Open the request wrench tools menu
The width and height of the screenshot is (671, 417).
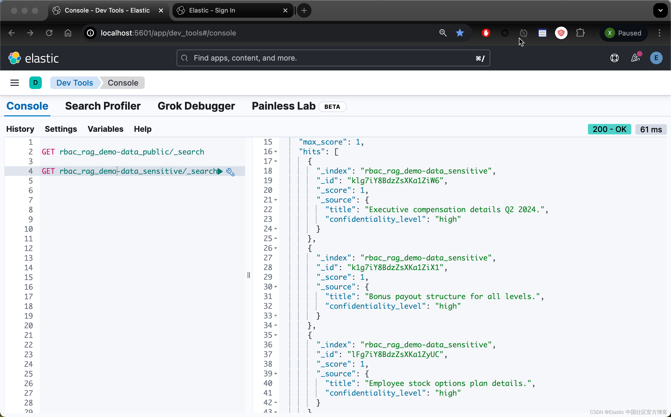point(230,172)
